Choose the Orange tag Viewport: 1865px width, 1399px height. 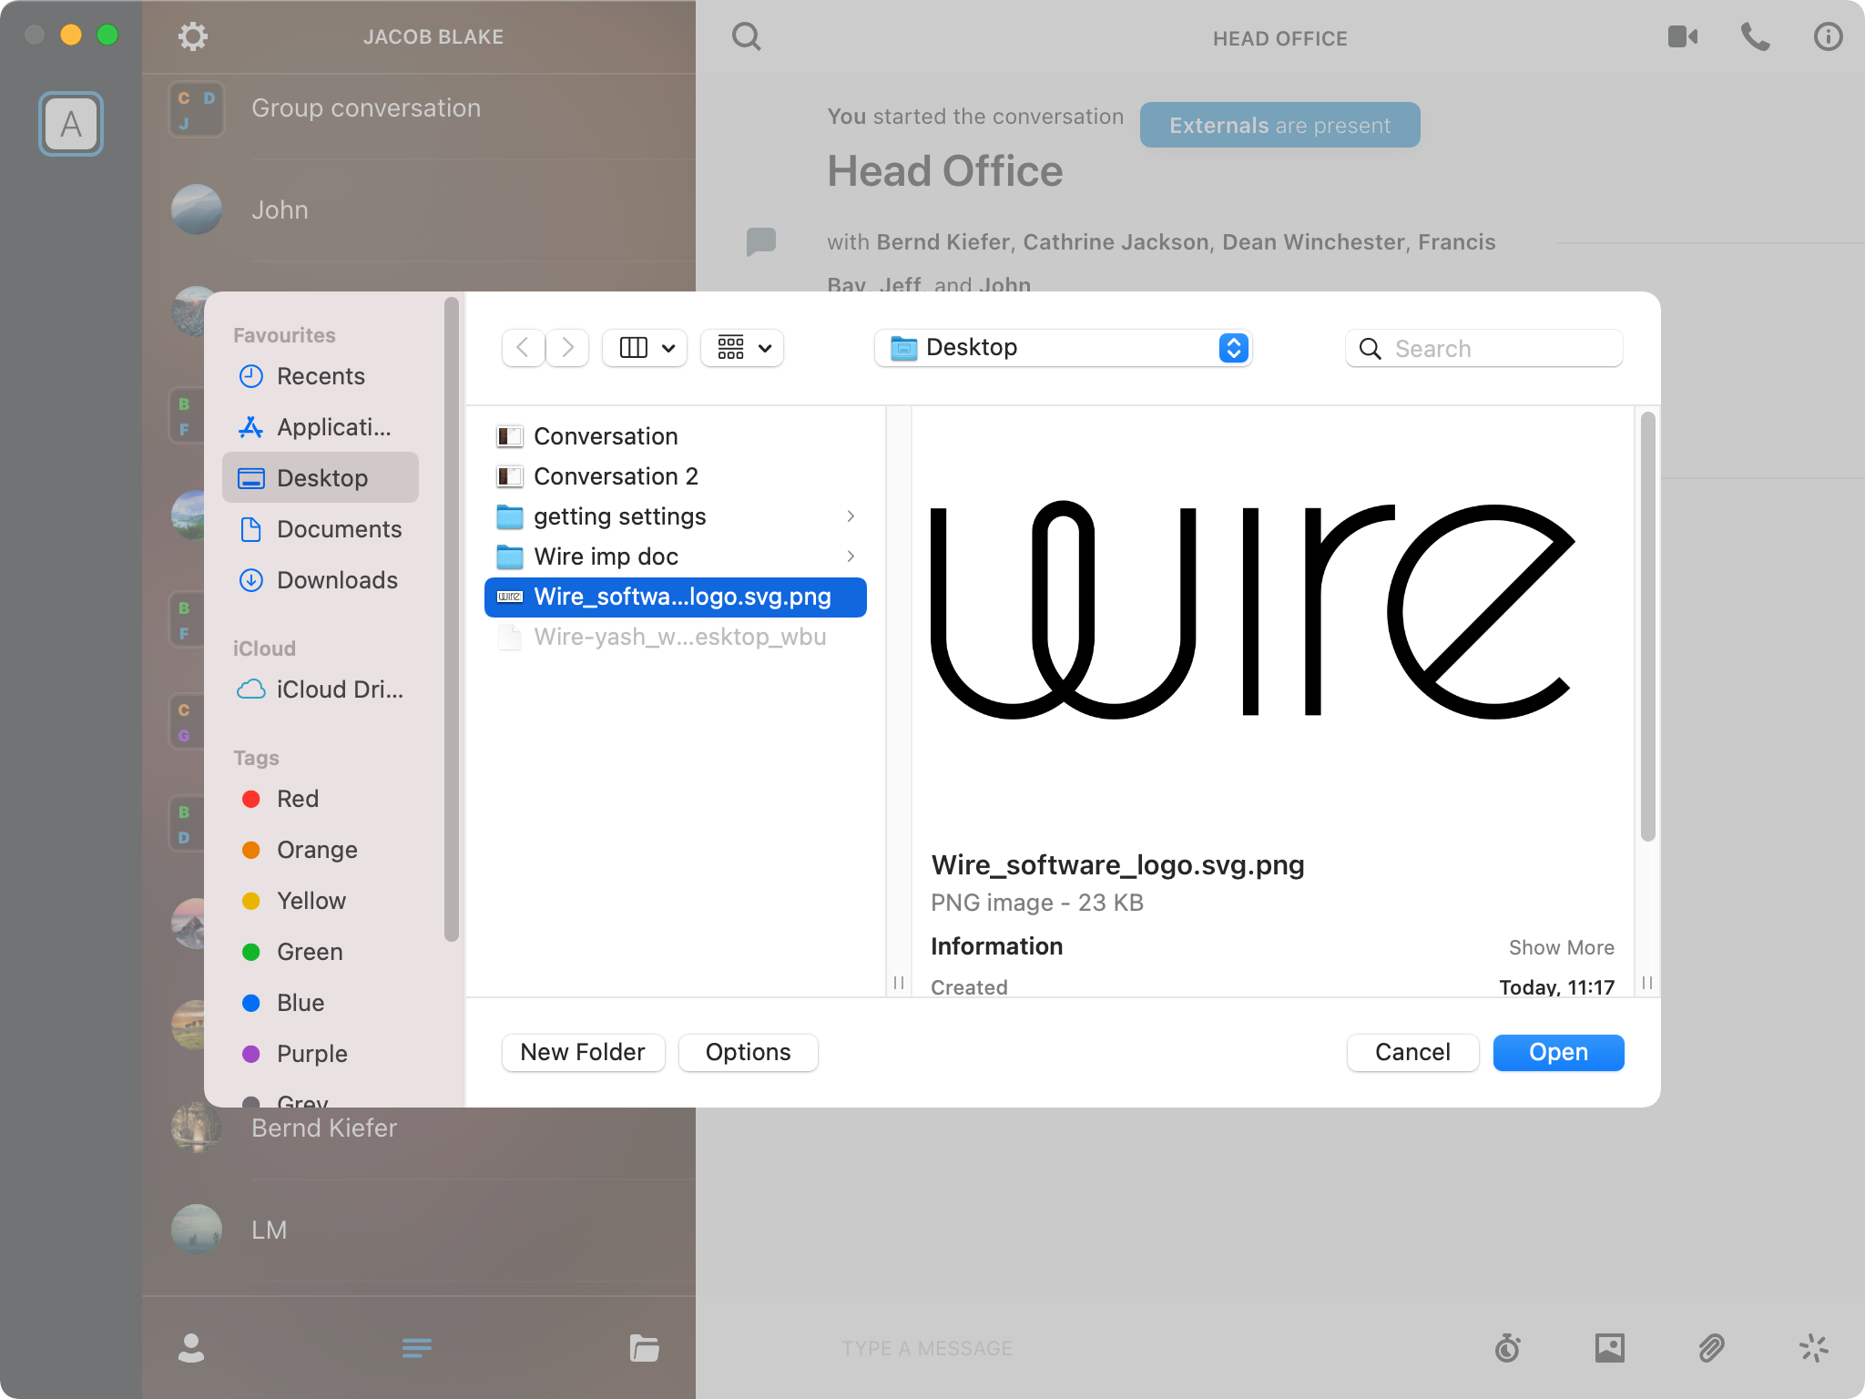coord(321,850)
